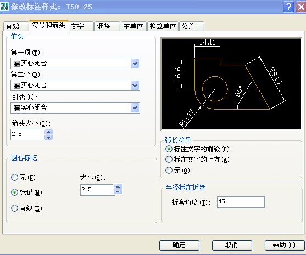
Task: Click the question mark help icon
Action: tap(288, 7)
